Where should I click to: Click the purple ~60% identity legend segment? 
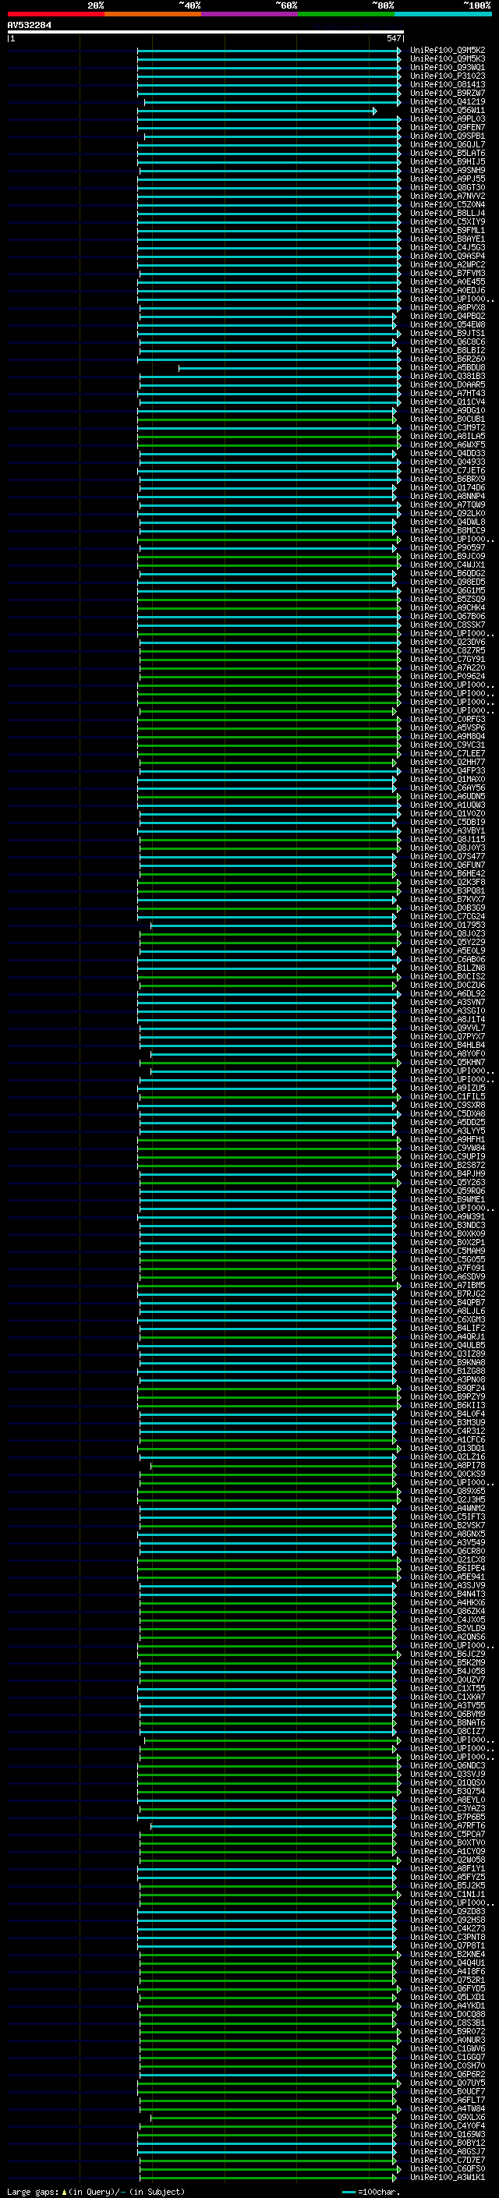249,14
